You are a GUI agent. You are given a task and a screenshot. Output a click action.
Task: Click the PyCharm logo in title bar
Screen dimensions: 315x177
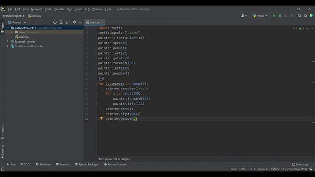[x=3, y=9]
